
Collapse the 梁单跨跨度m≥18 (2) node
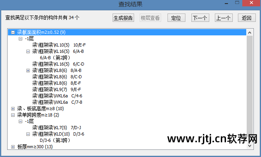pos(13,115)
